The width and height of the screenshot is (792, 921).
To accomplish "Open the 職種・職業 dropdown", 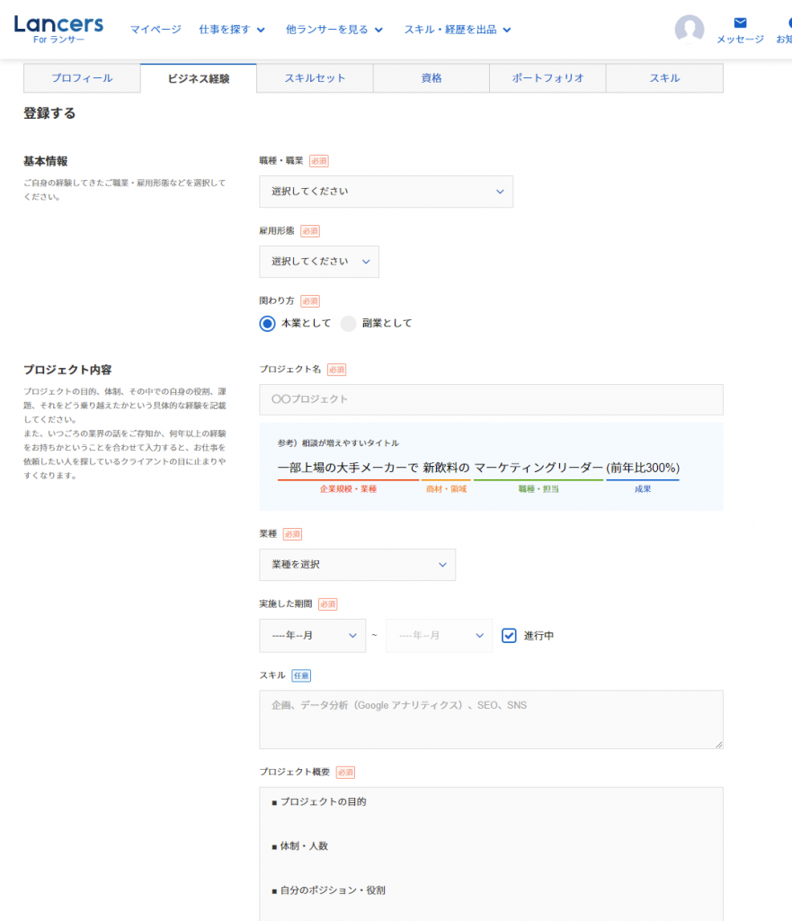I will click(386, 191).
